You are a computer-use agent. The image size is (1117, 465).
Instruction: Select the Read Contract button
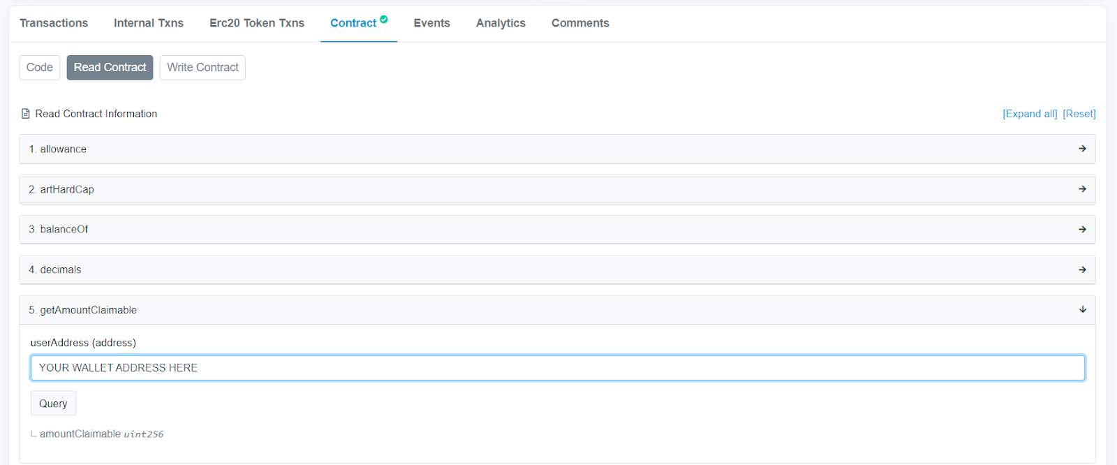point(110,68)
